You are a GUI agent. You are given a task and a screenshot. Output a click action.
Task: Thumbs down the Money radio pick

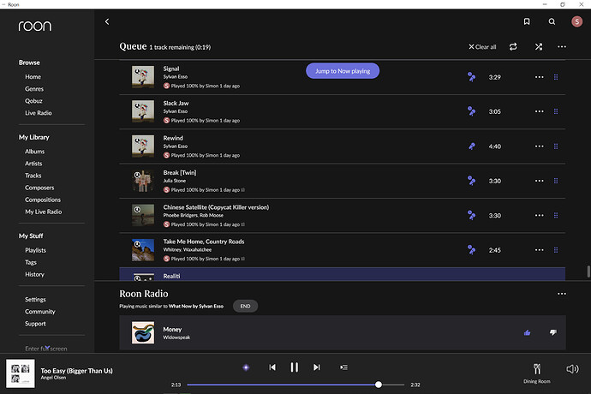tap(553, 332)
